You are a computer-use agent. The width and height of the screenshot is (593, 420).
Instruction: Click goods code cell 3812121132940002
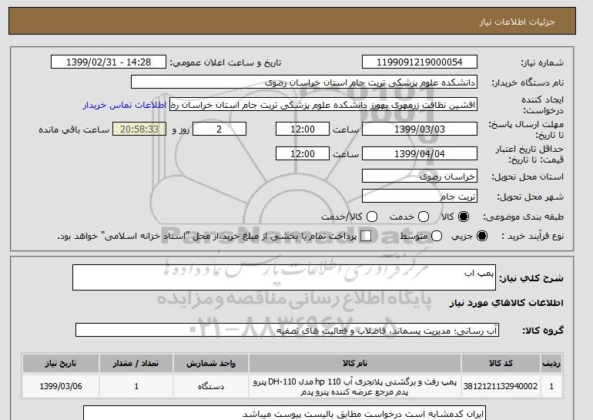501,386
